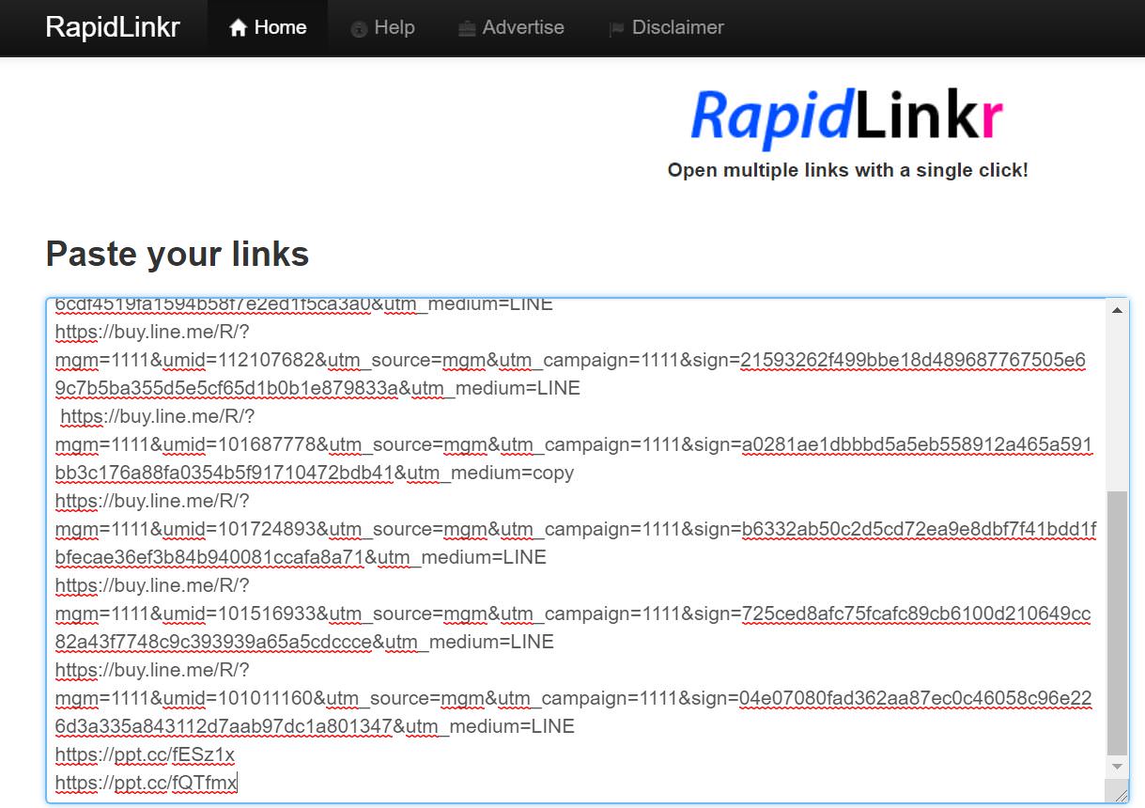Click the partially visible top line ending utm_medium=LINE
This screenshot has width=1145, height=808.
pos(303,304)
